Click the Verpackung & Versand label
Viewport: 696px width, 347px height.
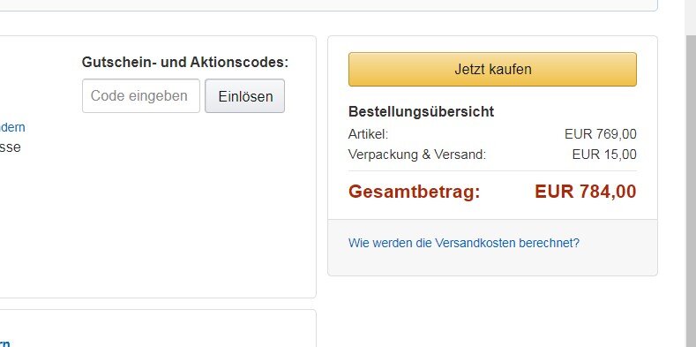click(x=417, y=155)
